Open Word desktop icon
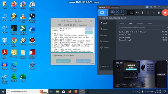Image resolution: width=168 pixels, height=94 pixels. (x=32, y=29)
